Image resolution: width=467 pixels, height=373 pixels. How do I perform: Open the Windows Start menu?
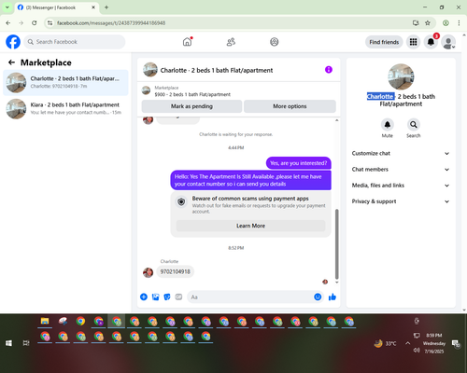(x=8, y=343)
